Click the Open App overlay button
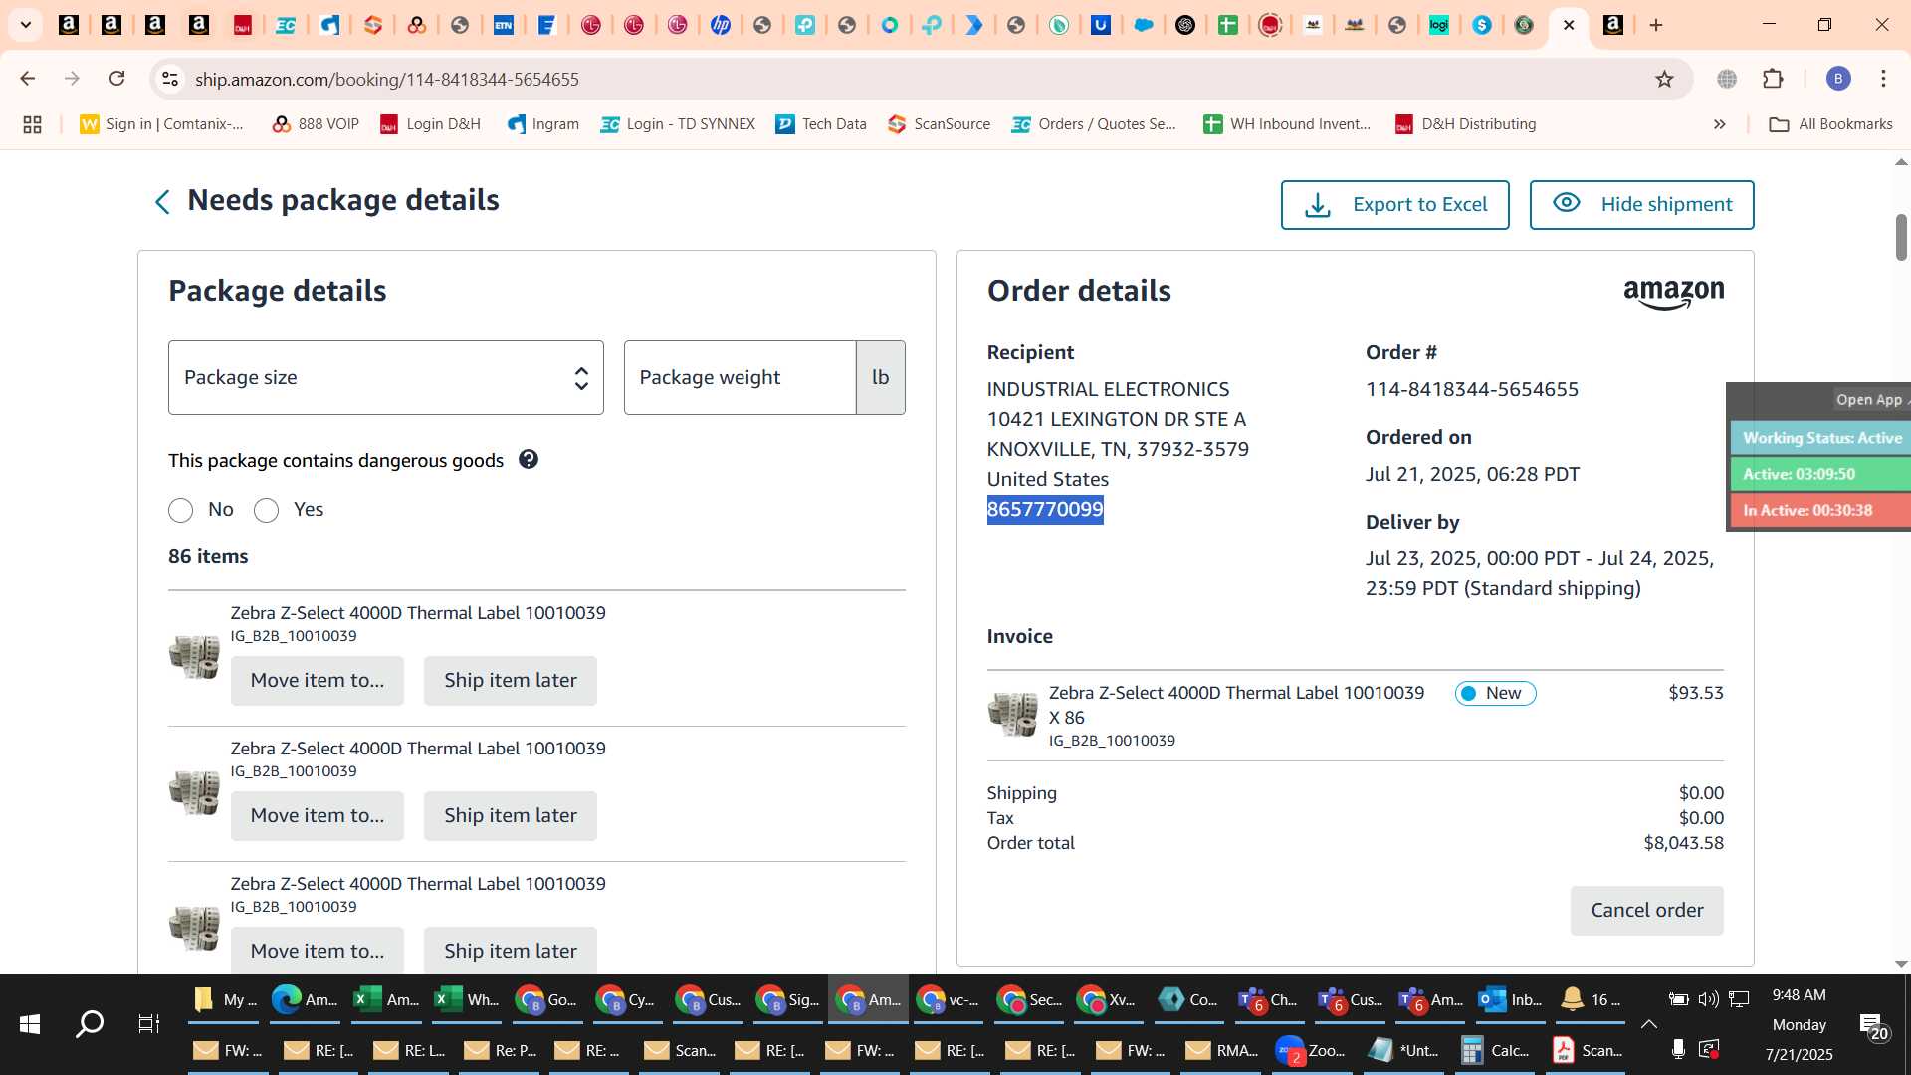This screenshot has width=1911, height=1075. click(1870, 400)
